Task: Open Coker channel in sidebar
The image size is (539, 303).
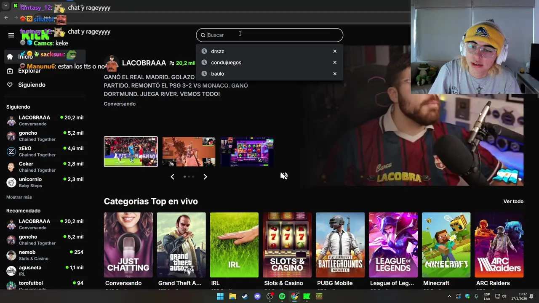Action: [x=45, y=167]
